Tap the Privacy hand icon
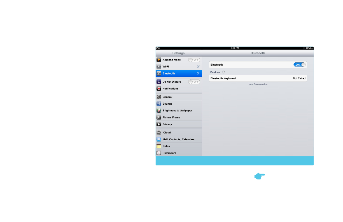Image resolution: width=343 pixels, height=222 pixels. click(159, 124)
